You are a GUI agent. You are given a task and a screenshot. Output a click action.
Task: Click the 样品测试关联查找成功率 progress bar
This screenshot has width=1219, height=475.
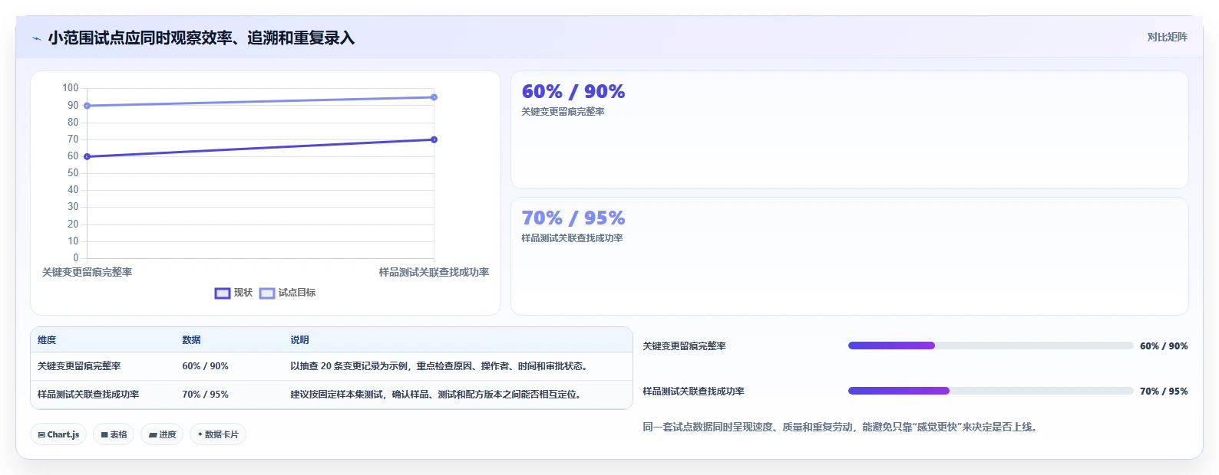(x=990, y=391)
